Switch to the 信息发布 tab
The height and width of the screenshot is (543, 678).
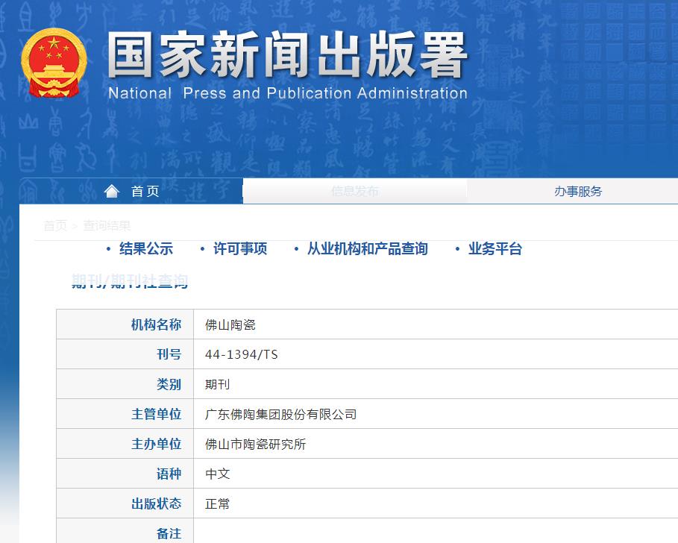[x=355, y=190]
